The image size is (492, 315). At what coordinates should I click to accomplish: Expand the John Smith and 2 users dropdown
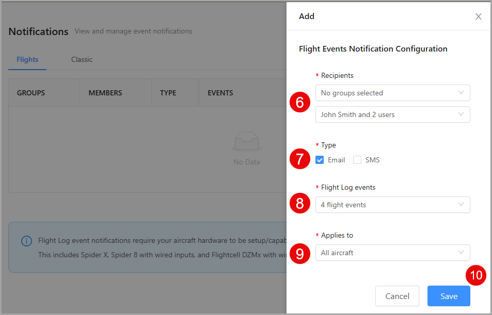(x=392, y=114)
